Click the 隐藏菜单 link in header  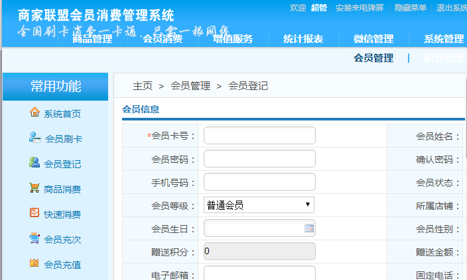411,8
